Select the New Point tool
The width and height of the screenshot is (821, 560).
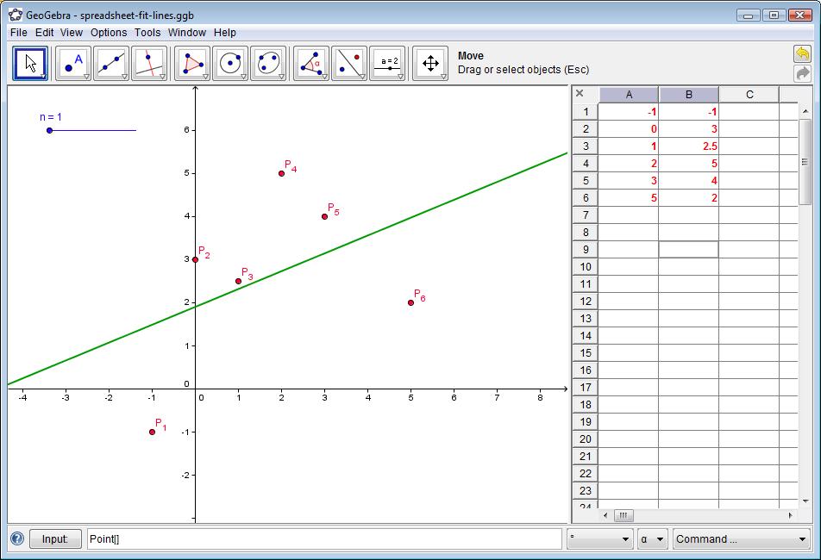[73, 63]
